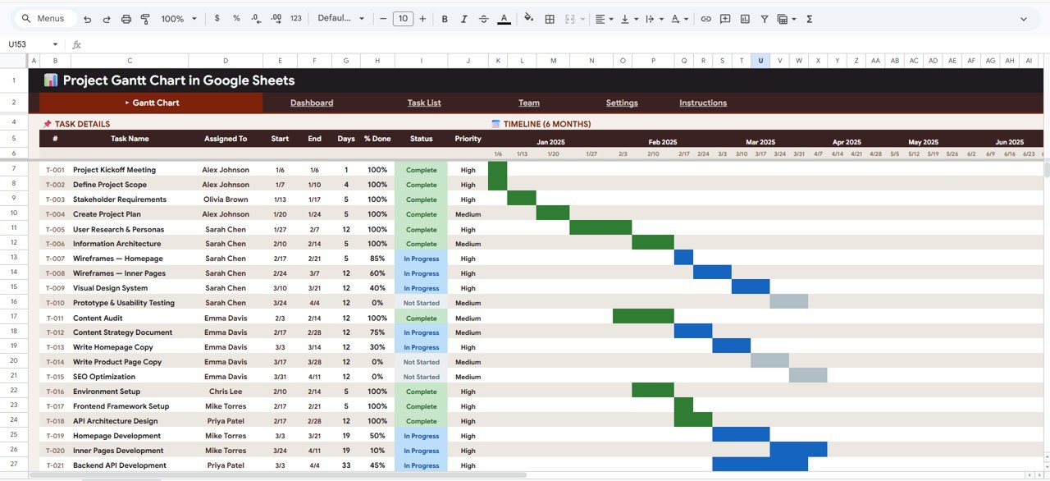The image size is (1050, 481).
Task: Select the Text color swatch
Action: 504,18
